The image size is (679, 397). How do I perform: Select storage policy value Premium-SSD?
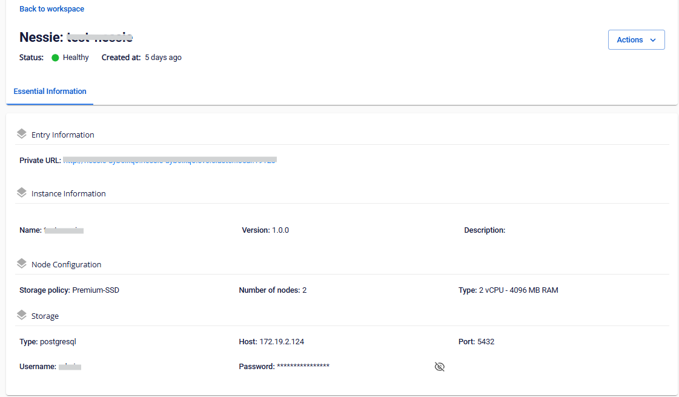pos(96,290)
